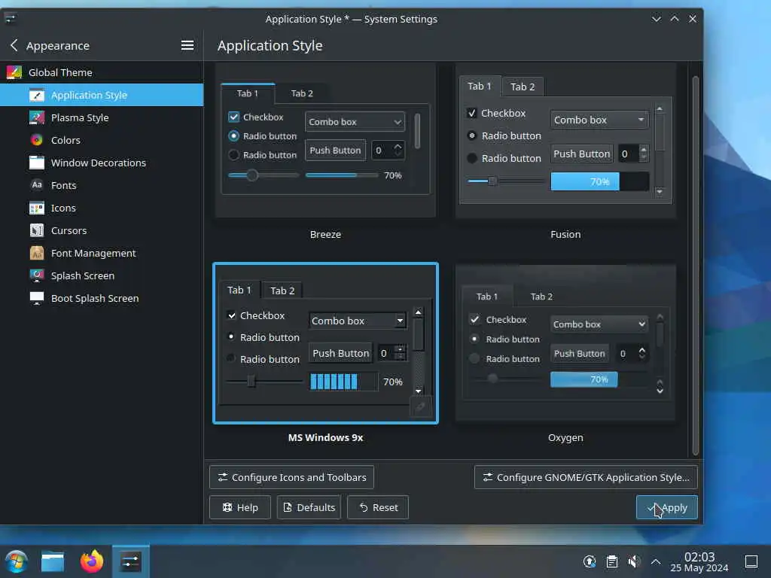
Task: Select second Radio button in MS Windows 9x preview
Action: coord(230,357)
